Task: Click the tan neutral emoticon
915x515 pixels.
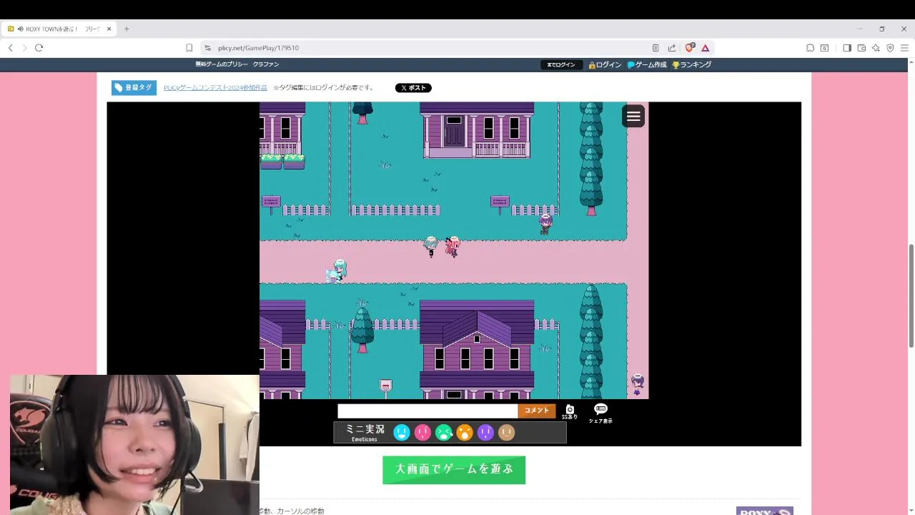Action: 506,432
